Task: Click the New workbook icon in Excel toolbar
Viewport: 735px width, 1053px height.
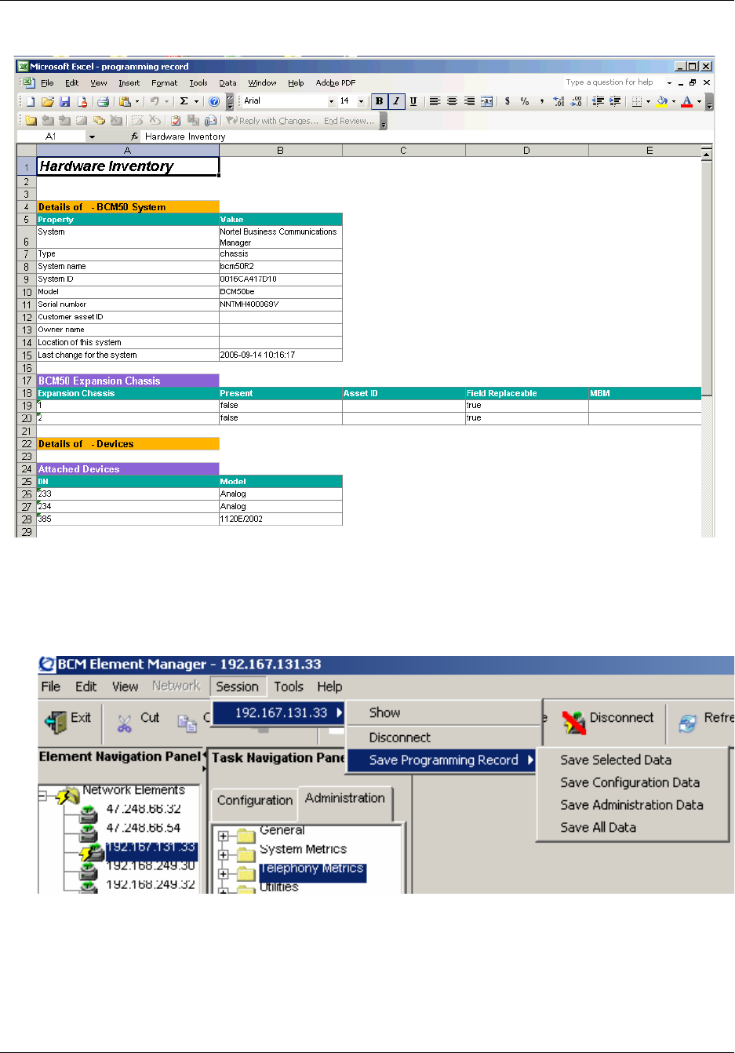Action: click(x=31, y=101)
